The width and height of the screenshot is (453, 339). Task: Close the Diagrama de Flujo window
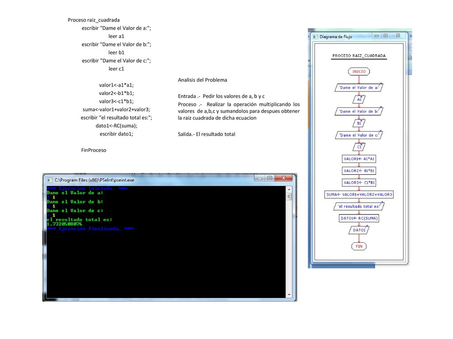(x=398, y=35)
